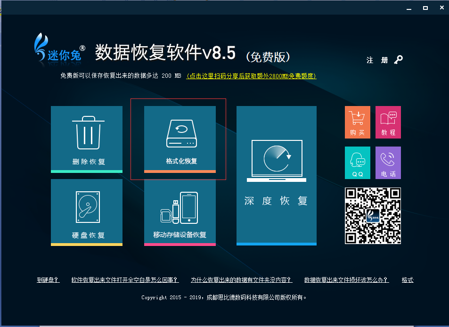Click the 注册 register text button
The image size is (449, 327).
click(x=377, y=60)
